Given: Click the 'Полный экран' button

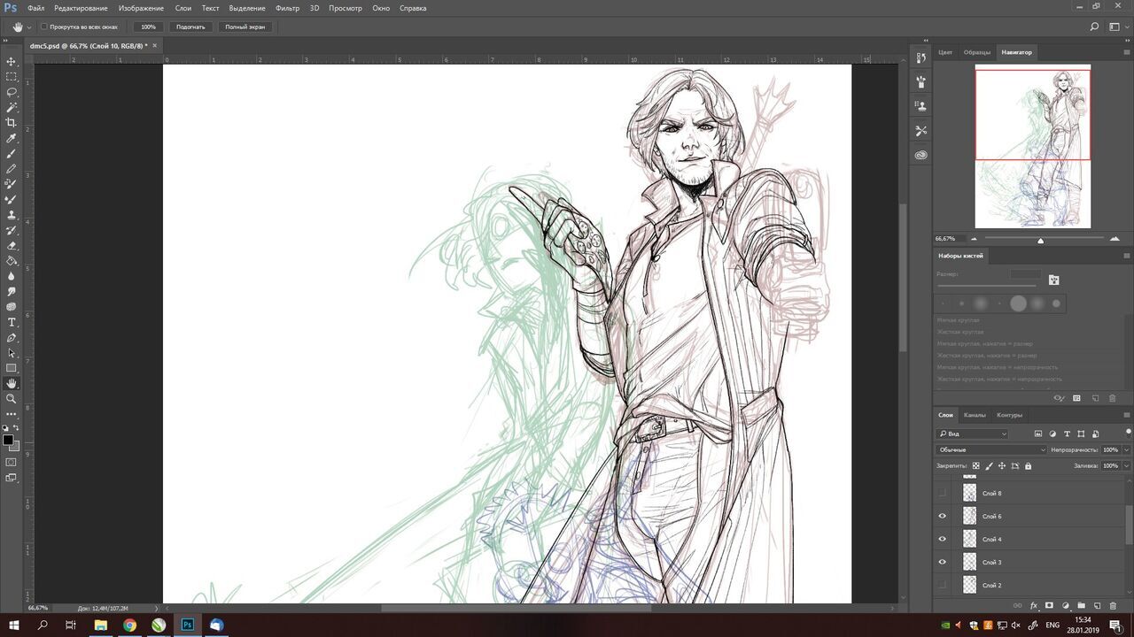Looking at the screenshot, I should click(x=245, y=27).
